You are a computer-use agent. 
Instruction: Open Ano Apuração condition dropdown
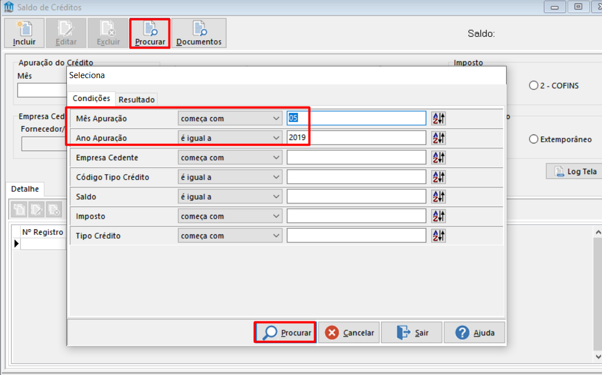tap(230, 138)
